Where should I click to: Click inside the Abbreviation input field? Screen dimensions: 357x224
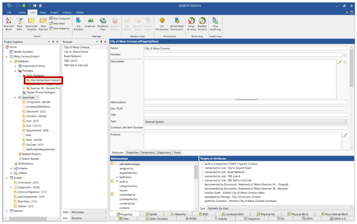(x=244, y=102)
